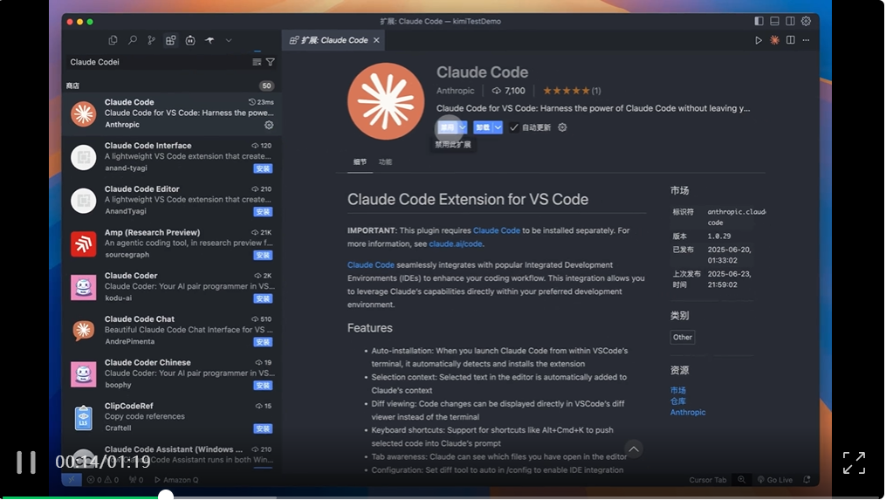Launch Claude Code orange spark toolbar icon
Image resolution: width=886 pixels, height=500 pixels.
774,40
